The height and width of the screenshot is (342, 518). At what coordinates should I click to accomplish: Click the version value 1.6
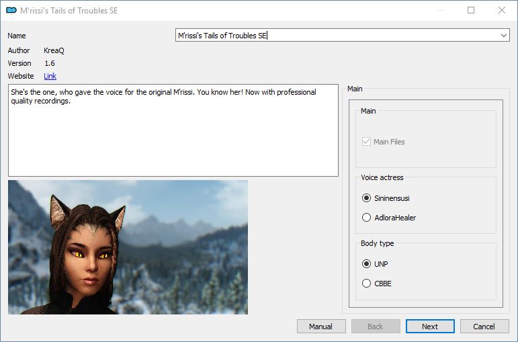coord(50,63)
